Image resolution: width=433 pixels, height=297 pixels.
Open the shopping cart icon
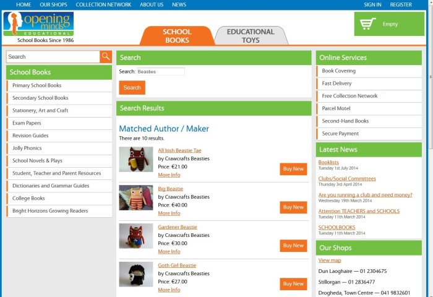(367, 24)
